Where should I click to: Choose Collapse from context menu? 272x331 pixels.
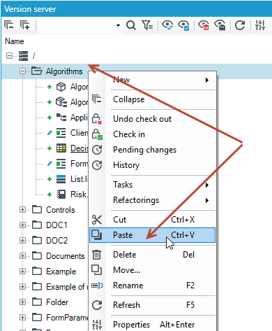click(x=153, y=99)
